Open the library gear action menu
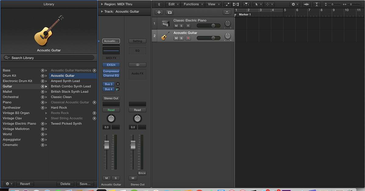 click(x=9, y=184)
